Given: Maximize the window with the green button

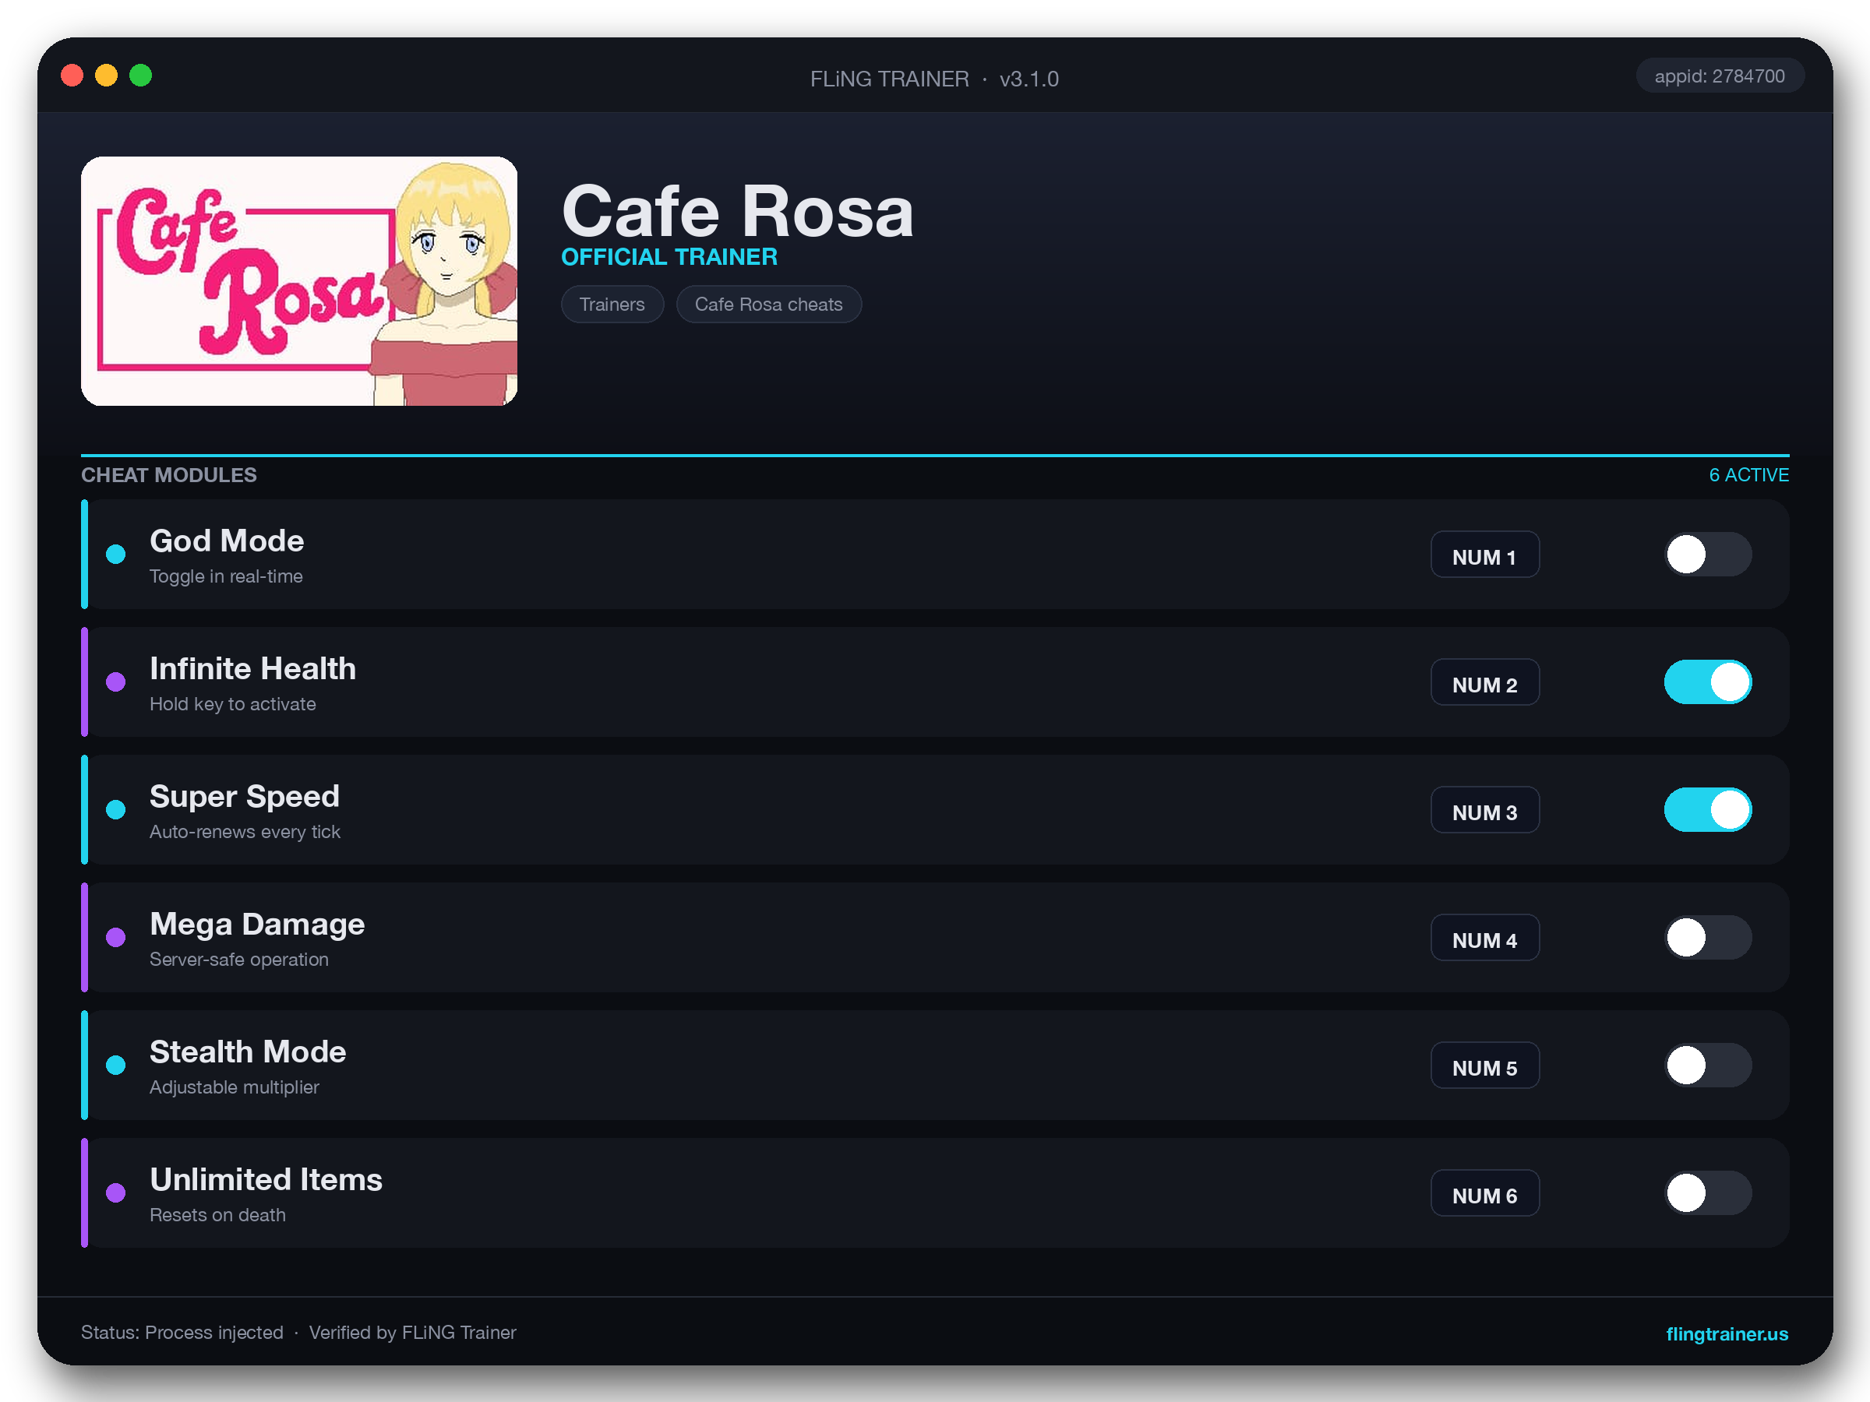Looking at the screenshot, I should tap(140, 76).
